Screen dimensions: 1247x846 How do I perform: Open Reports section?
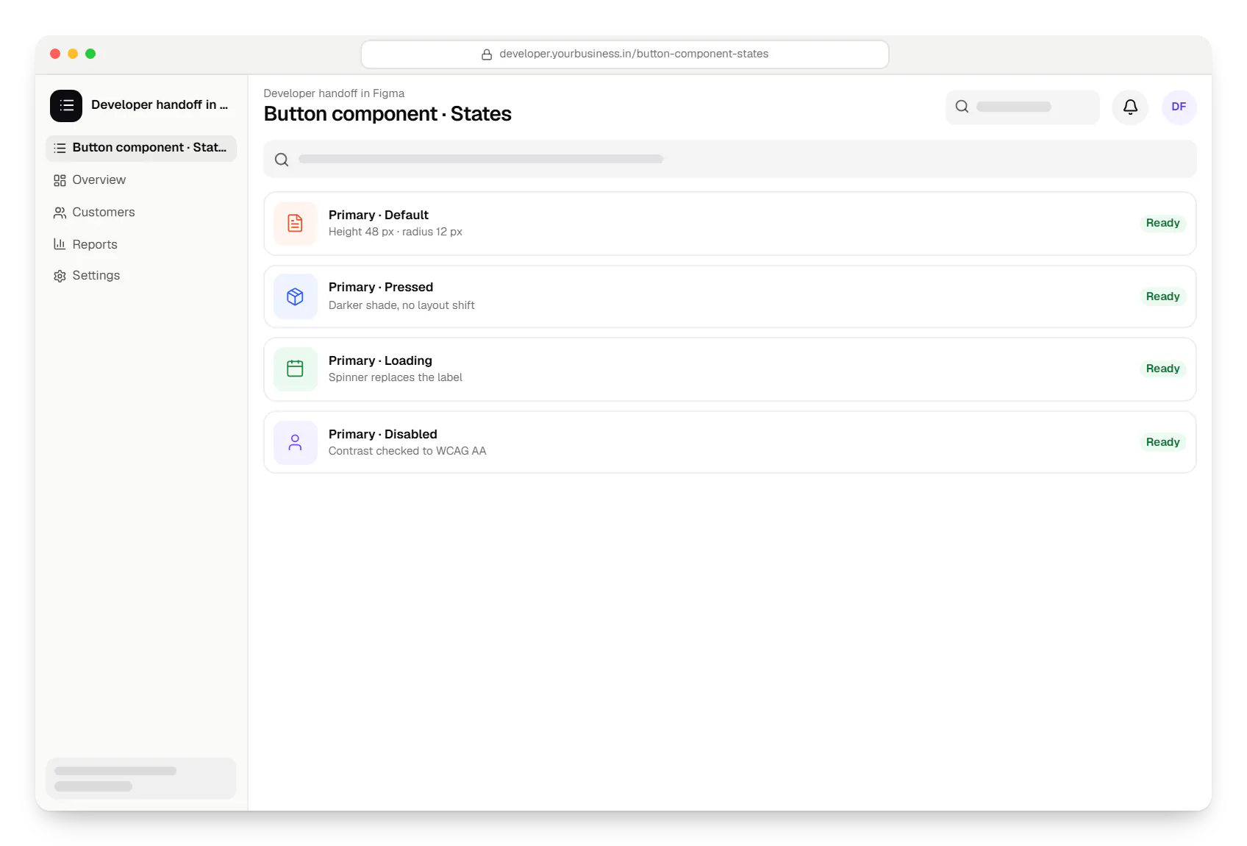tap(141, 244)
